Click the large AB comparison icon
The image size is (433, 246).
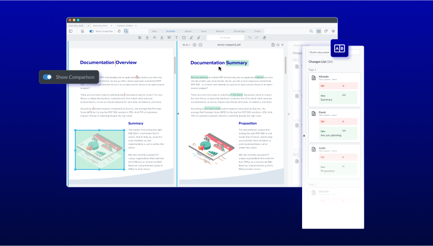(339, 48)
